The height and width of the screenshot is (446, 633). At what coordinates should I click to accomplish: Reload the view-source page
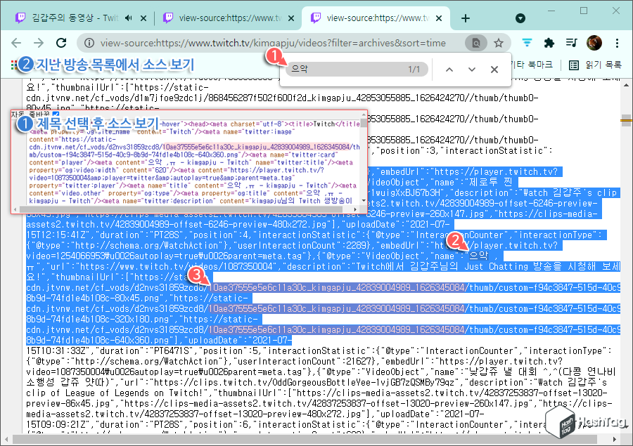tap(61, 43)
